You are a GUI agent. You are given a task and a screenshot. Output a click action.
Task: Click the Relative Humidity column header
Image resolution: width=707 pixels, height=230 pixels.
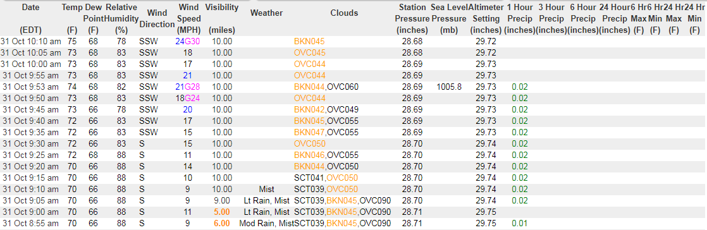coord(122,19)
